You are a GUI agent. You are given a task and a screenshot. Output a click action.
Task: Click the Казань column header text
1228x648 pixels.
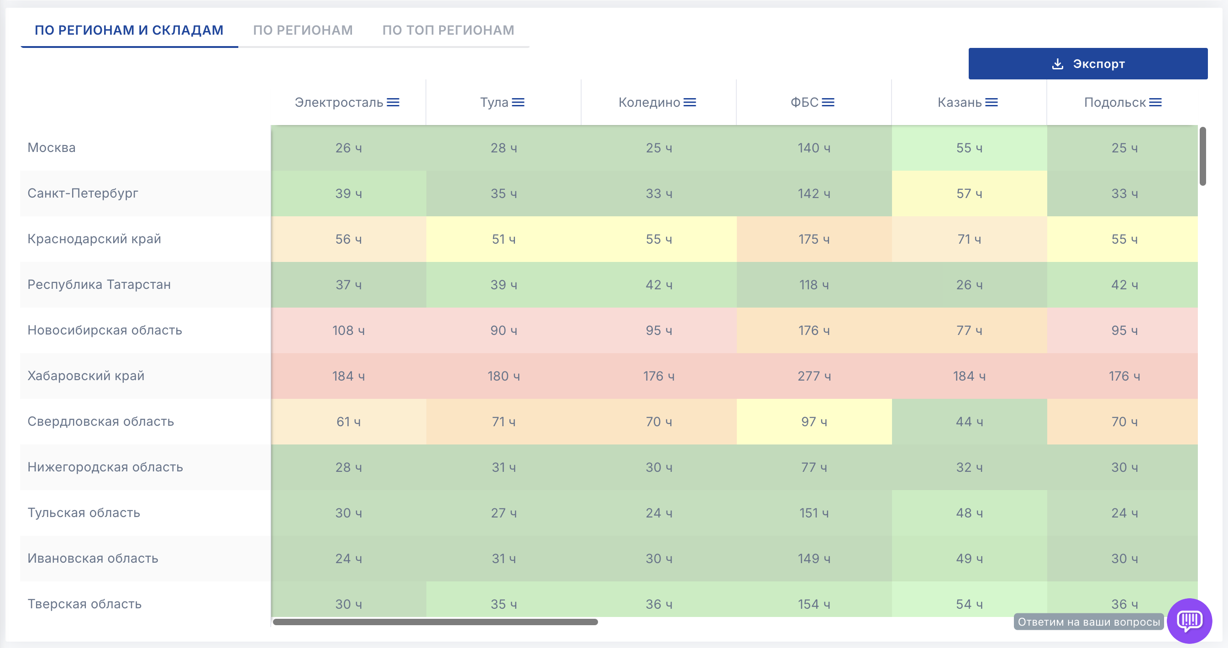[x=959, y=102]
